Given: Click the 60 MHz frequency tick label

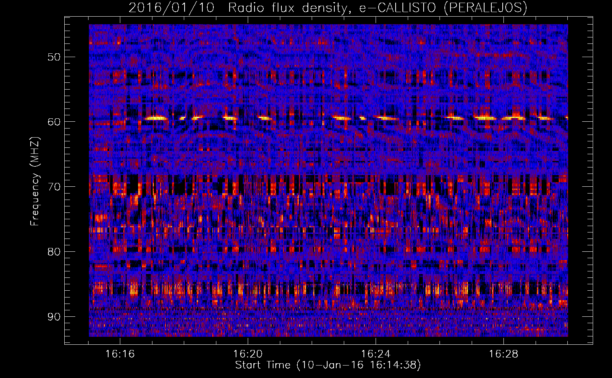Looking at the screenshot, I should pos(54,122).
